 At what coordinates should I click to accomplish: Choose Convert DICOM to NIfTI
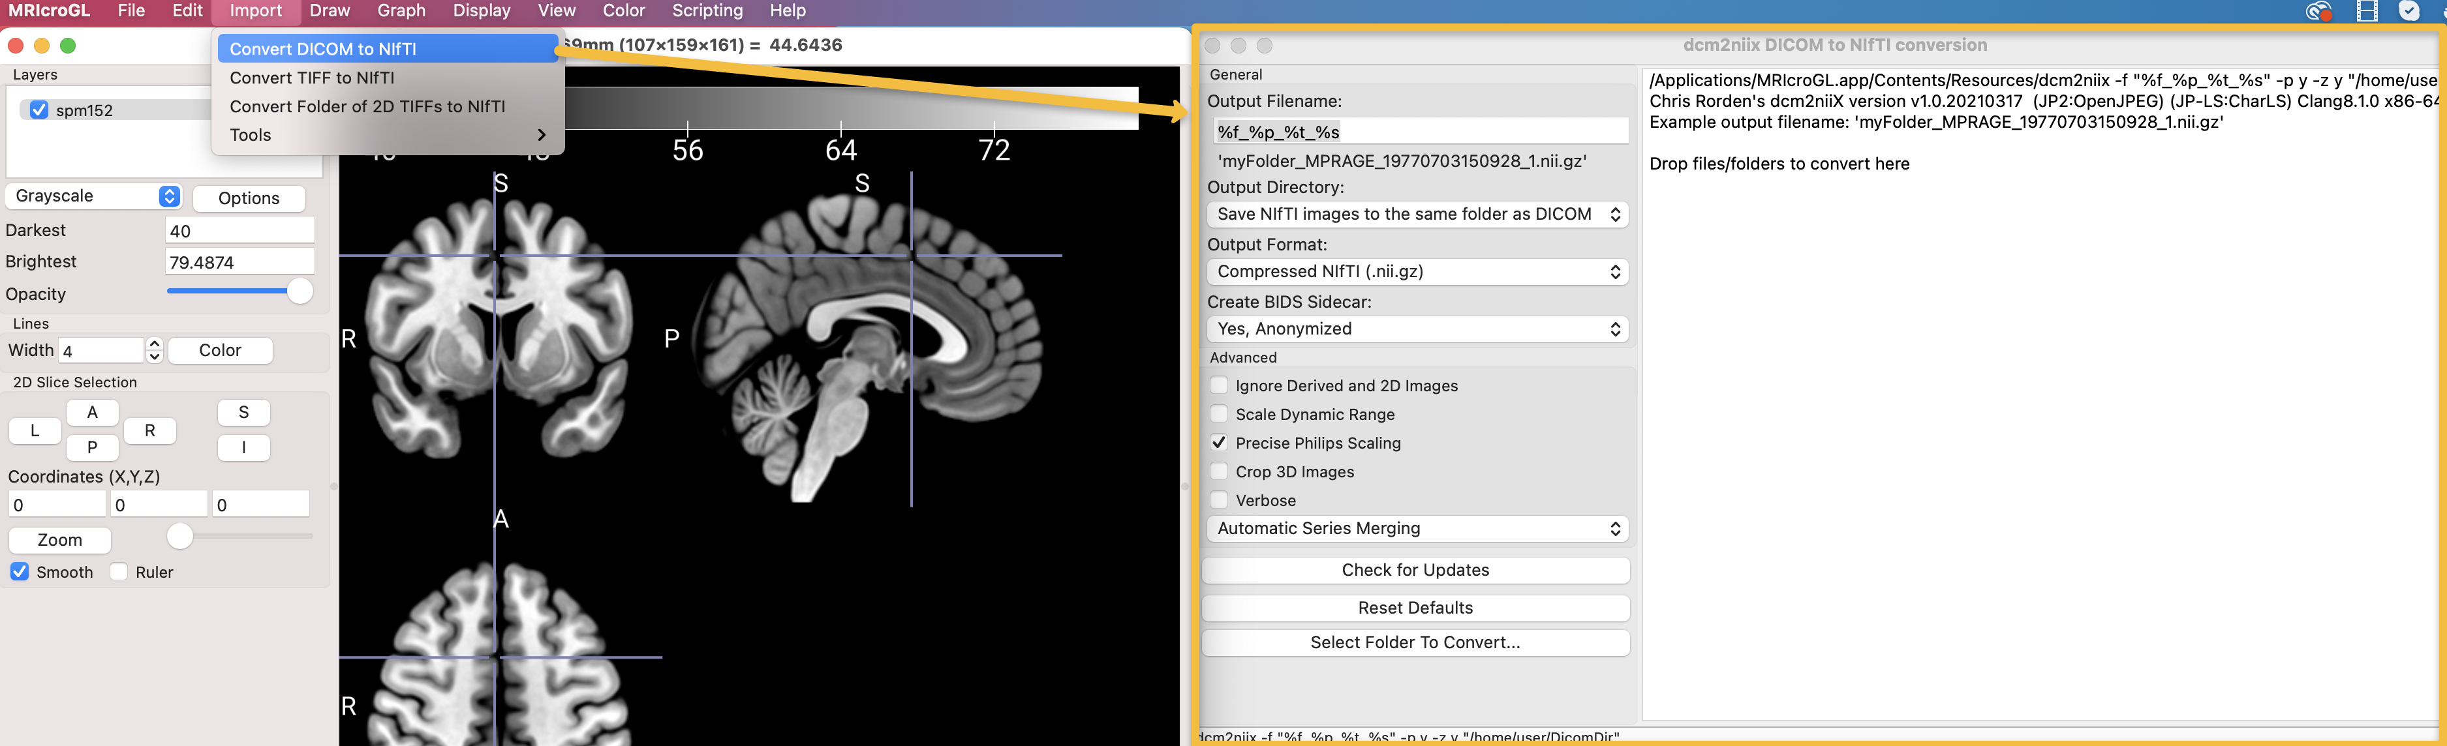point(388,48)
